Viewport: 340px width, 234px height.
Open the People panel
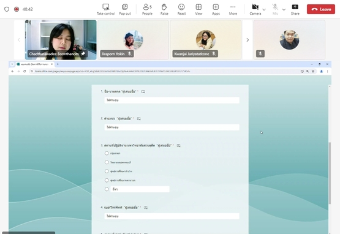coord(147,9)
